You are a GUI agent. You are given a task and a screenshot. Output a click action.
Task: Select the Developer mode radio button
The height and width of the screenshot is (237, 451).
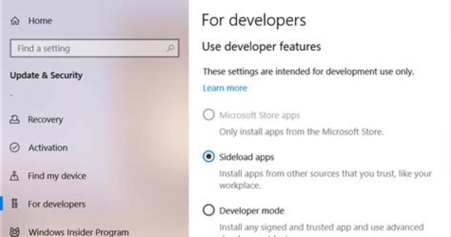point(209,210)
